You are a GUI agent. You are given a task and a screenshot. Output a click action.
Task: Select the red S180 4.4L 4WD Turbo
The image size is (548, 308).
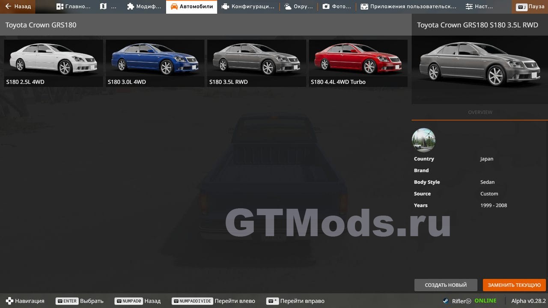coord(358,63)
